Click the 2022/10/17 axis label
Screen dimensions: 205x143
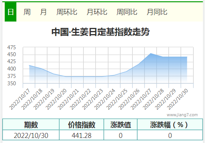click(20, 99)
